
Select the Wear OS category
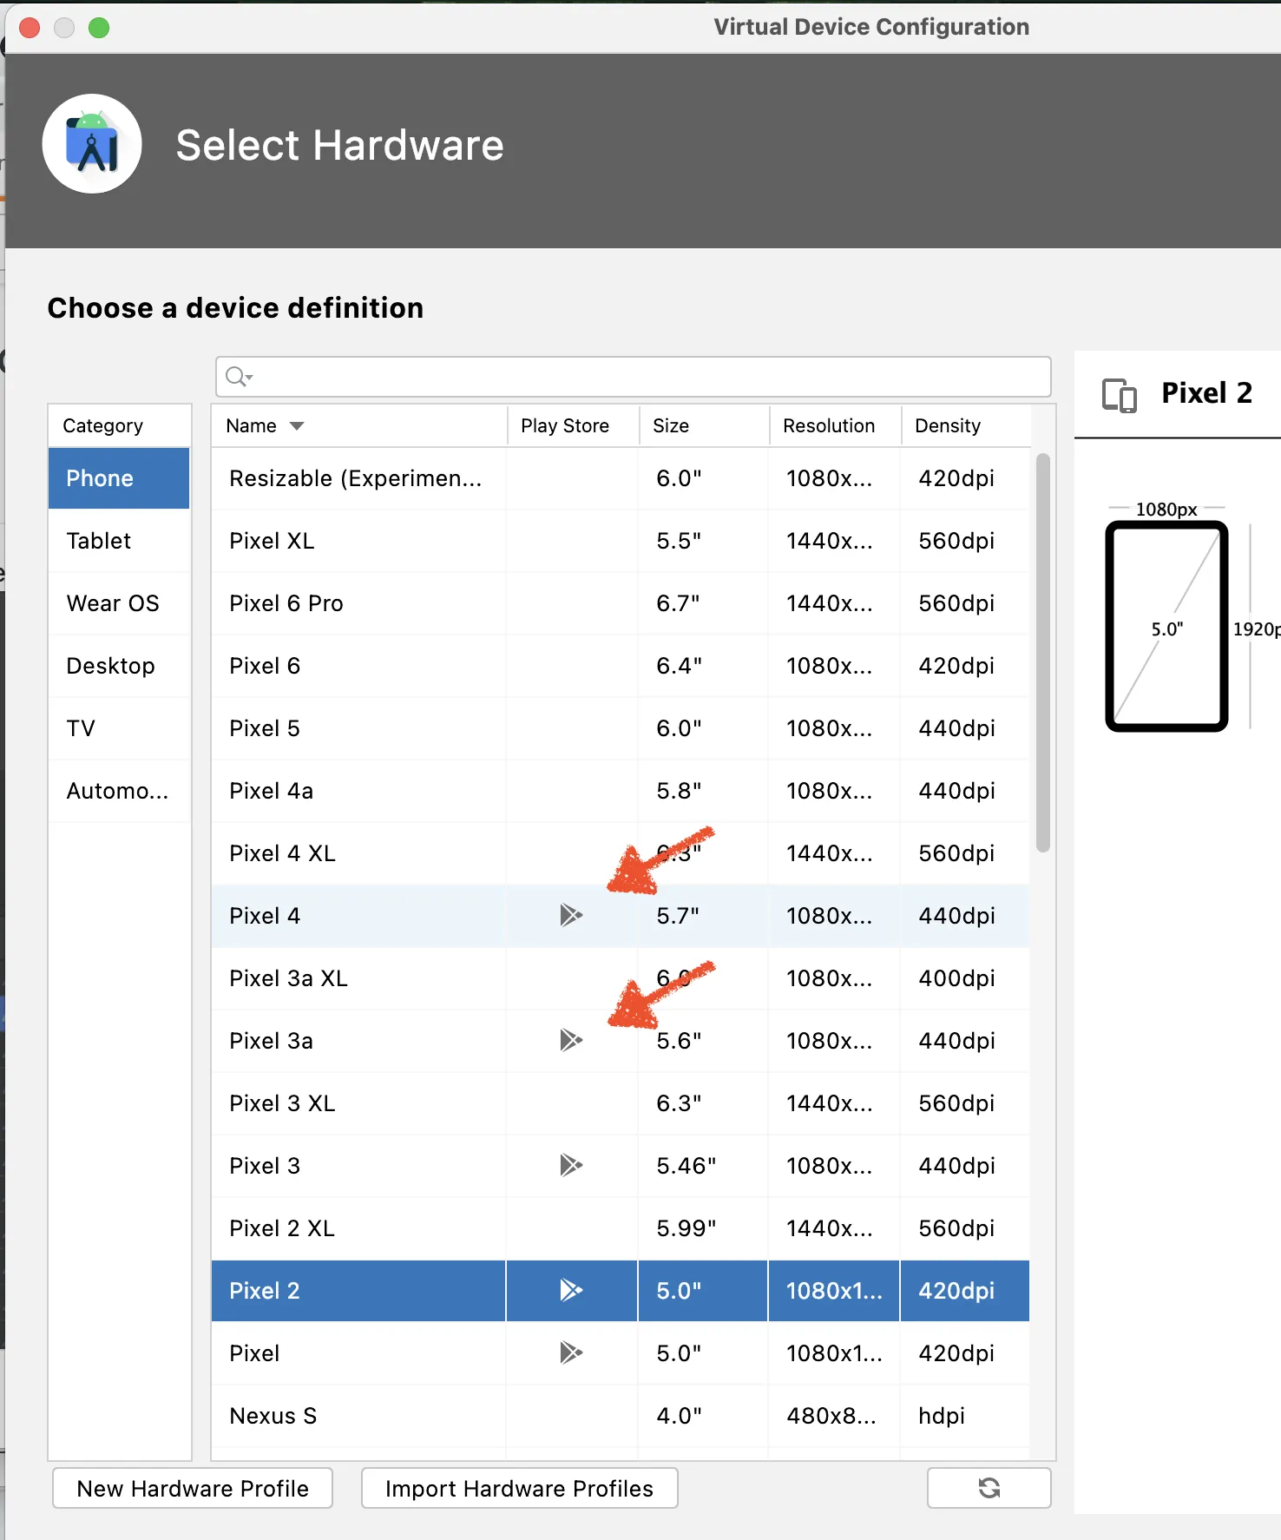pyautogui.click(x=119, y=603)
